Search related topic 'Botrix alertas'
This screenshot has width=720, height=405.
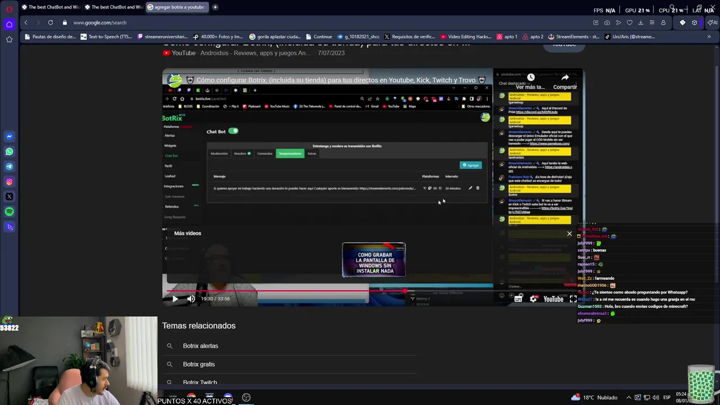[x=200, y=346]
